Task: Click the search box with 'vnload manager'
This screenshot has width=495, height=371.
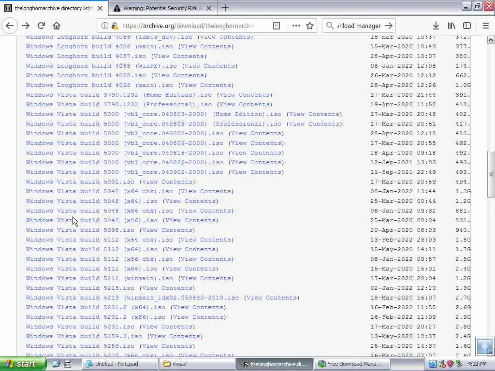Action: click(x=359, y=26)
